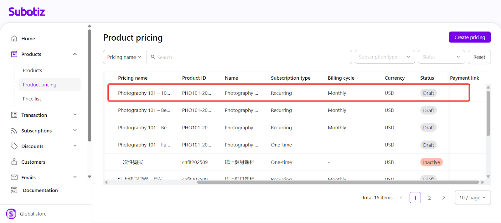This screenshot has height=223, width=501.
Task: Open the Status filter dropdown
Action: [x=441, y=57]
